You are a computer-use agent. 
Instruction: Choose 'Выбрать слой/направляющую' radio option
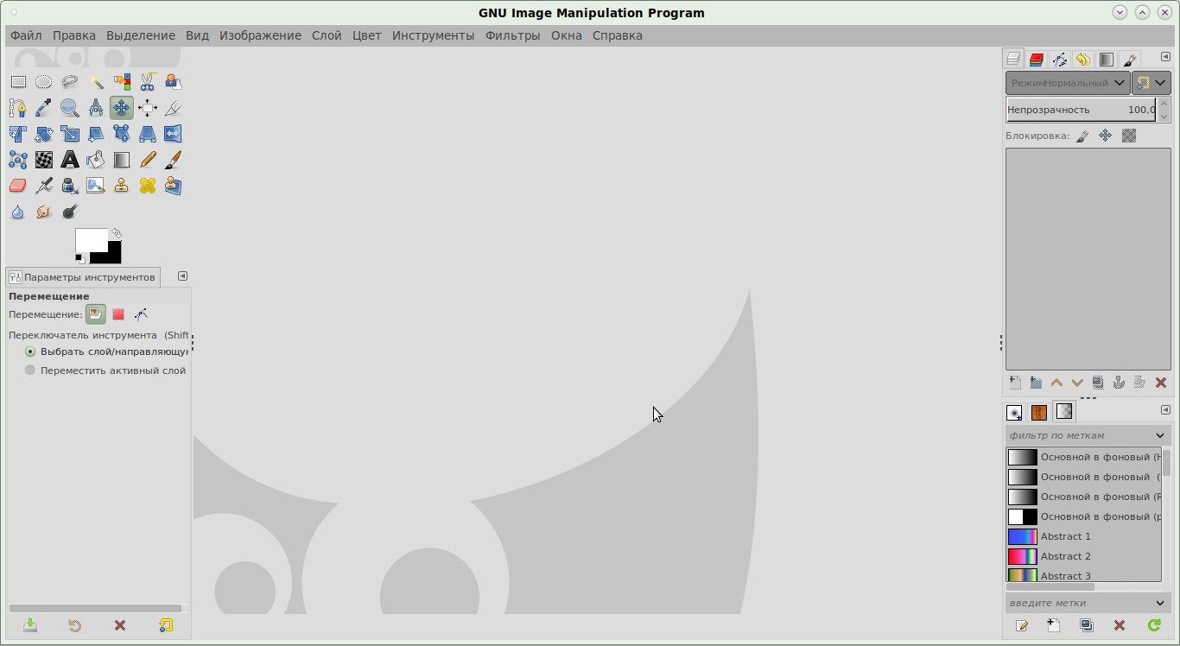point(107,351)
